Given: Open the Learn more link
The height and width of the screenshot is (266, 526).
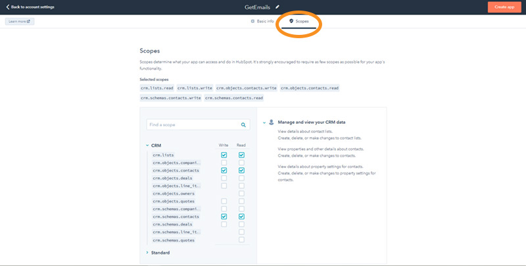Looking at the screenshot, I should click(x=20, y=22).
